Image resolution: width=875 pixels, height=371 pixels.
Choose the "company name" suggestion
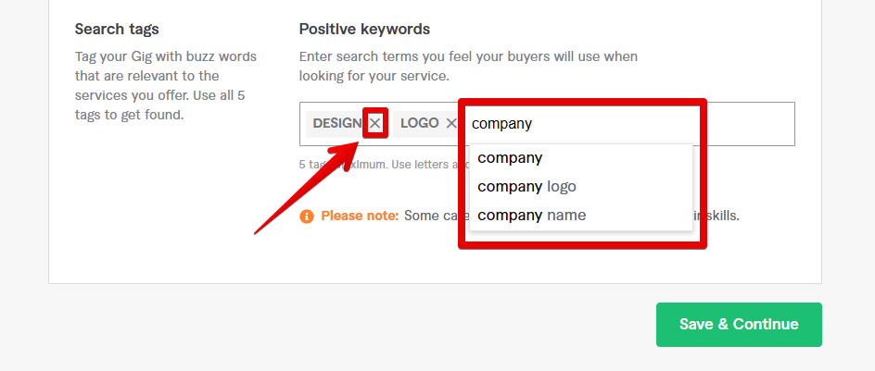[x=531, y=216]
